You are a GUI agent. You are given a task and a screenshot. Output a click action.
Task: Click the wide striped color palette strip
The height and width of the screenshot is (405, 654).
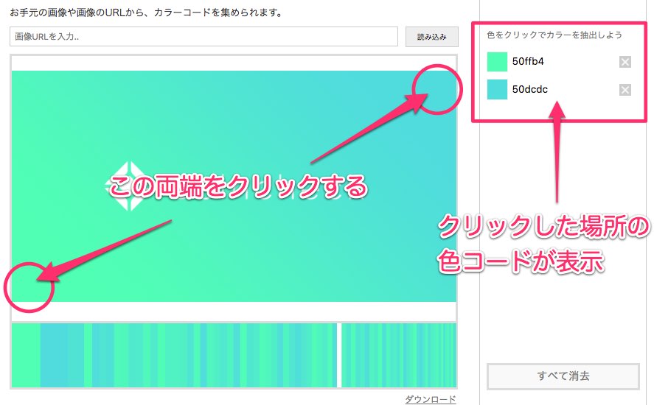(x=174, y=356)
